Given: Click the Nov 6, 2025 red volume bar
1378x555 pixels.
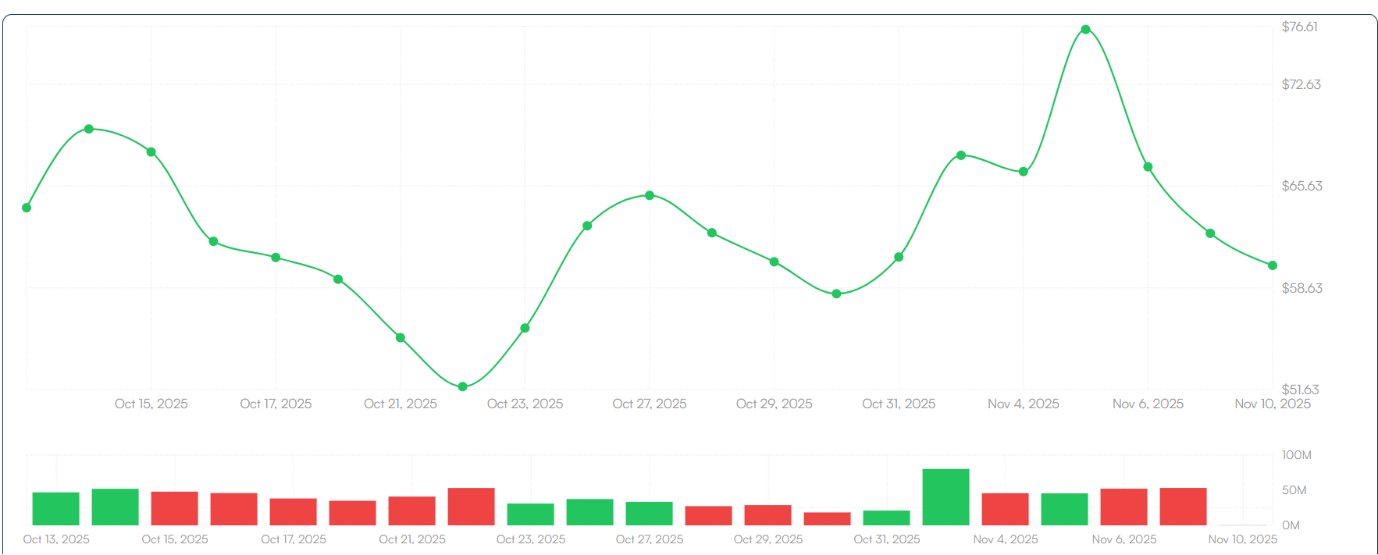Looking at the screenshot, I should (x=1123, y=507).
